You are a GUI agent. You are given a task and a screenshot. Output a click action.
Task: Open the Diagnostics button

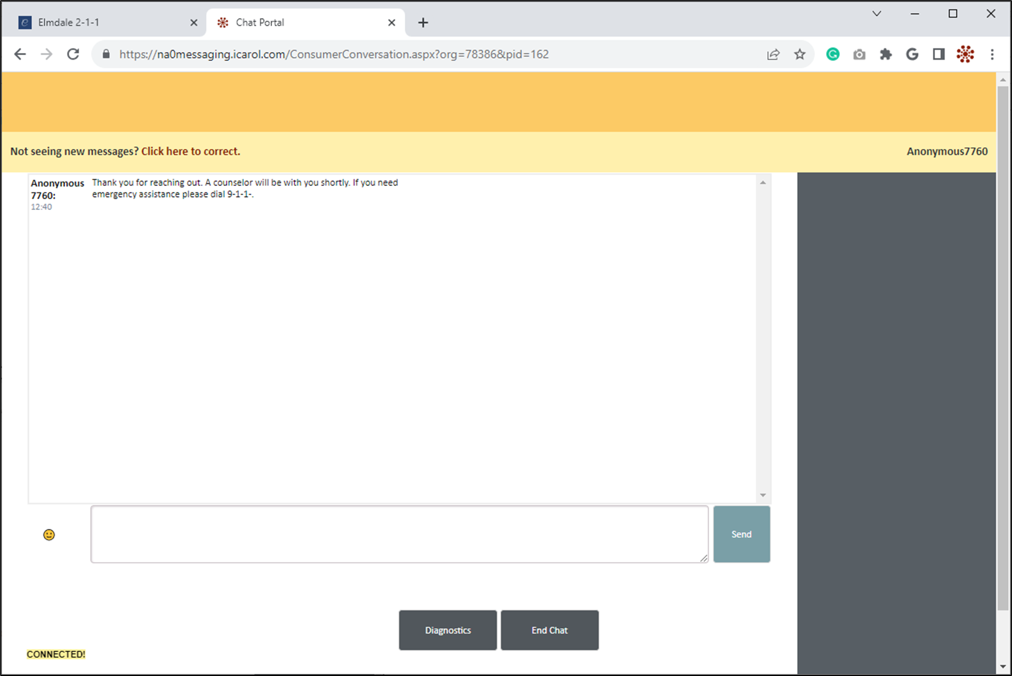(448, 630)
